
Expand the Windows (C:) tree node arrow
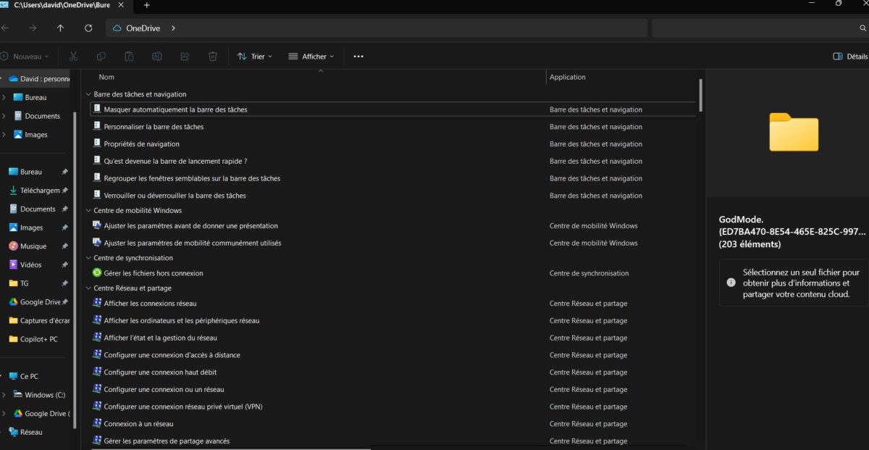coord(4,395)
